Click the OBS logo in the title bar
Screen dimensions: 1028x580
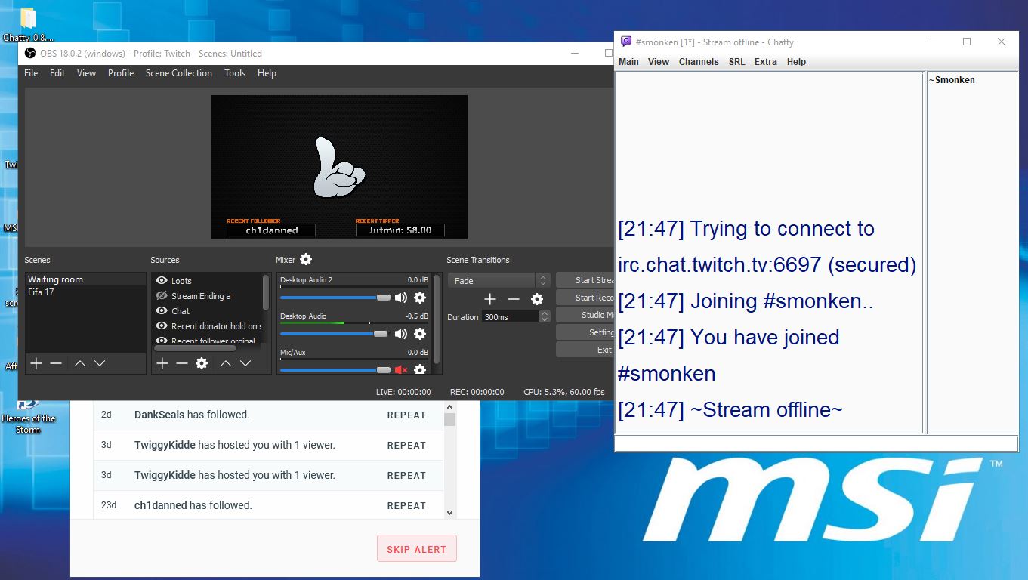(x=30, y=53)
